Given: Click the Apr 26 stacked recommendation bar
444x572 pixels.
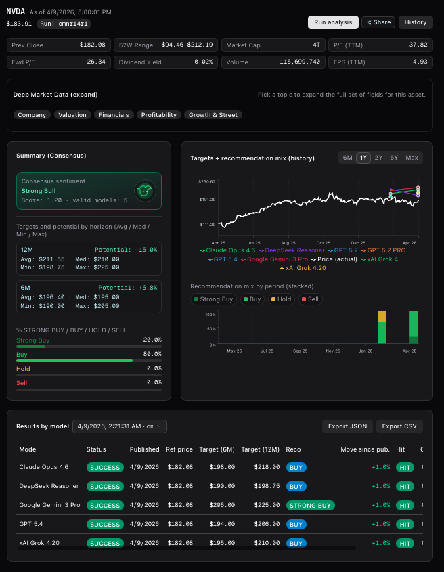Looking at the screenshot, I should click(414, 327).
